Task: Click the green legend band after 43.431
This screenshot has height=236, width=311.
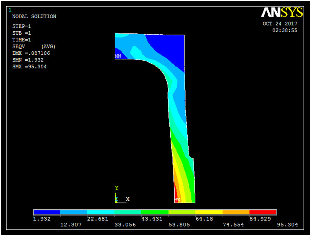Action: 155,212
